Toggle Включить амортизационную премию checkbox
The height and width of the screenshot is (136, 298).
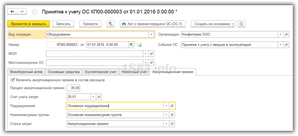[x=13, y=80]
